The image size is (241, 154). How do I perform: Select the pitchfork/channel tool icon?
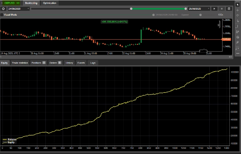click(238, 37)
